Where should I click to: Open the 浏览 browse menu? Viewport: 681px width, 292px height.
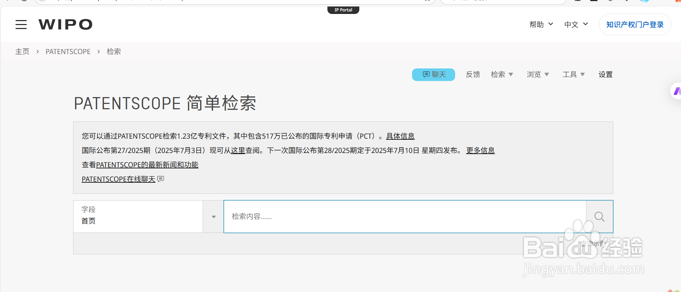pyautogui.click(x=538, y=75)
